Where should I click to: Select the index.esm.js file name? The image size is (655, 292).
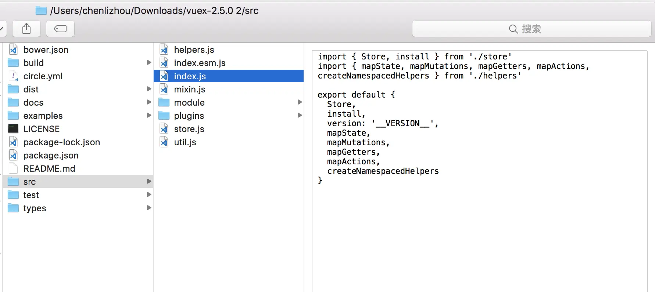[x=200, y=63]
